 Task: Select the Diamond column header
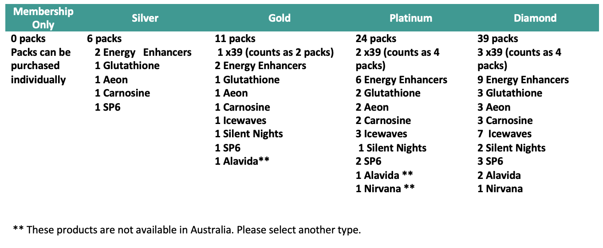pyautogui.click(x=535, y=18)
